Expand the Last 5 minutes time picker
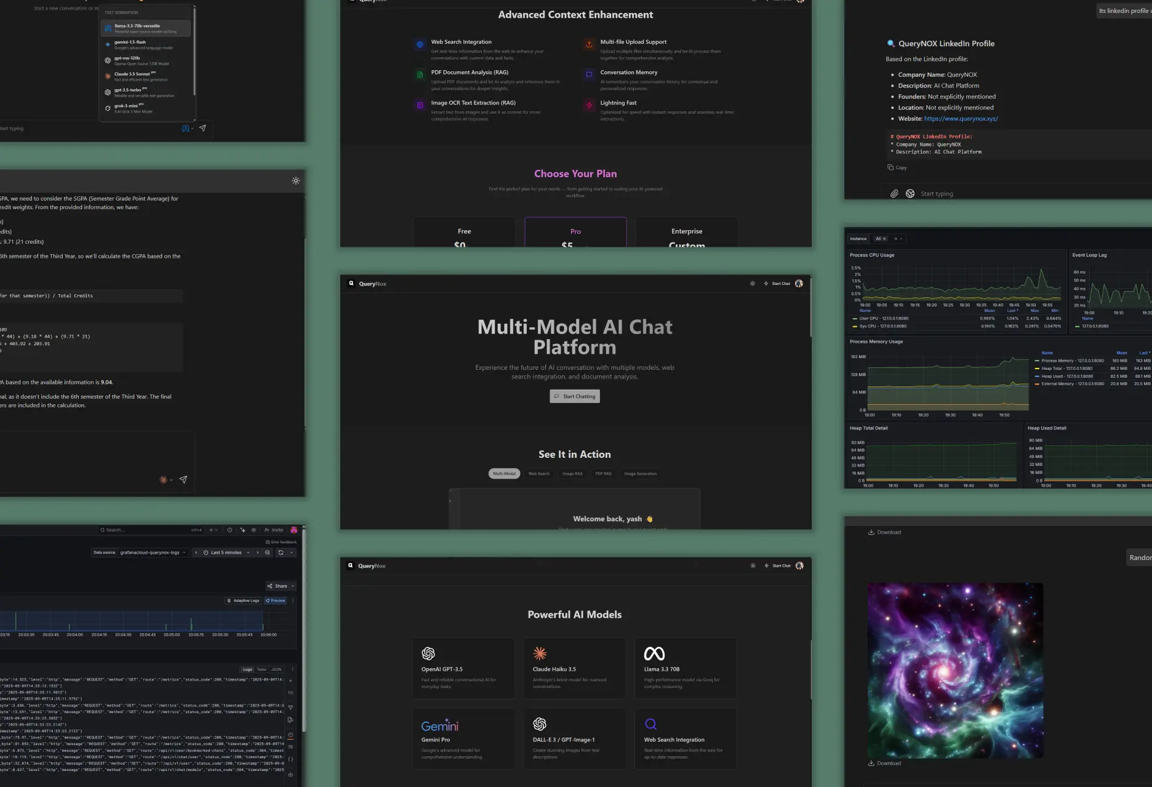The width and height of the screenshot is (1152, 787). [x=226, y=553]
